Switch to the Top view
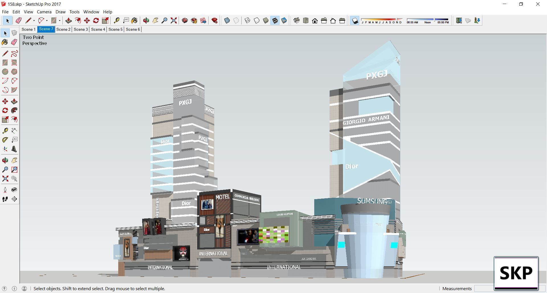Viewport: 547px width, 293px height. [x=306, y=20]
